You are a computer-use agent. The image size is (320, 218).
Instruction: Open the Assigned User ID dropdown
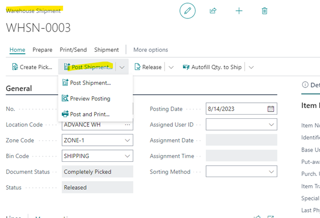click(x=271, y=124)
